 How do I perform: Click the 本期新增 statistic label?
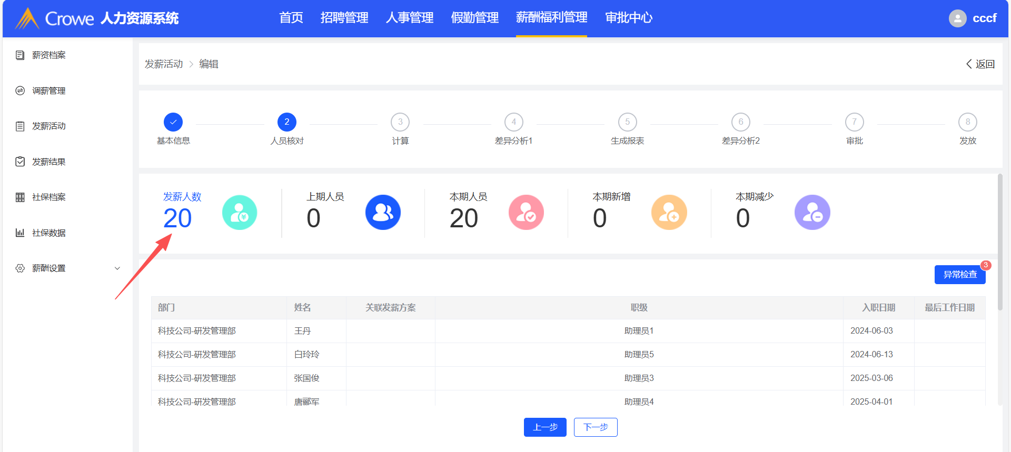coord(611,197)
